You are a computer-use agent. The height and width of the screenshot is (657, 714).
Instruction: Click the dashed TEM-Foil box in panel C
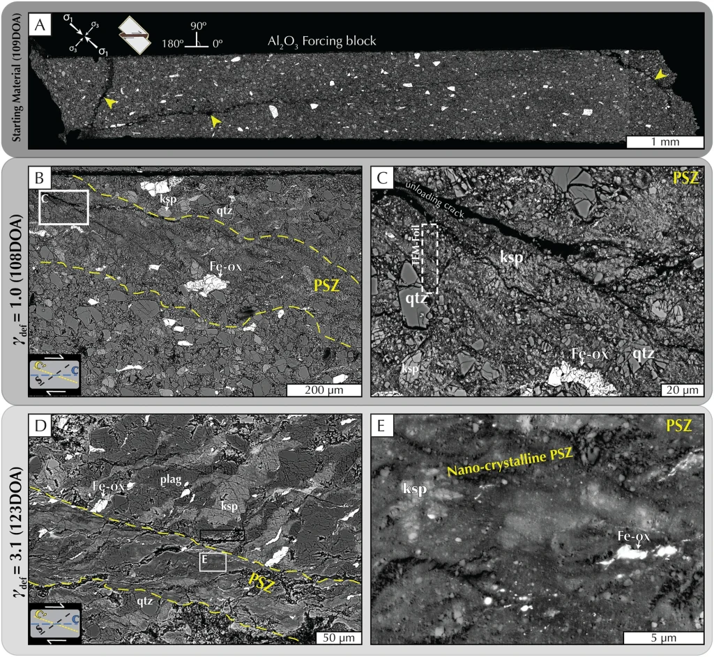pos(430,258)
